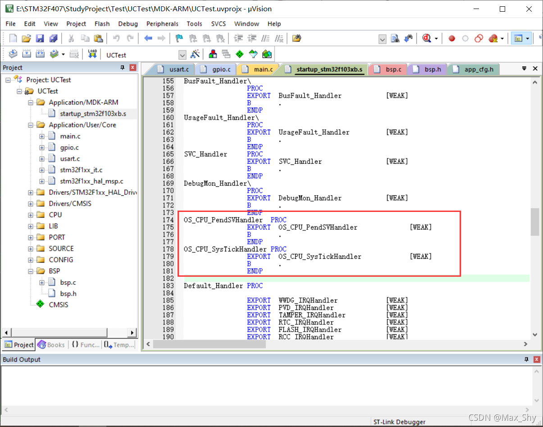Close the Project panel with its red X
The width and height of the screenshot is (543, 427).
tap(132, 67)
